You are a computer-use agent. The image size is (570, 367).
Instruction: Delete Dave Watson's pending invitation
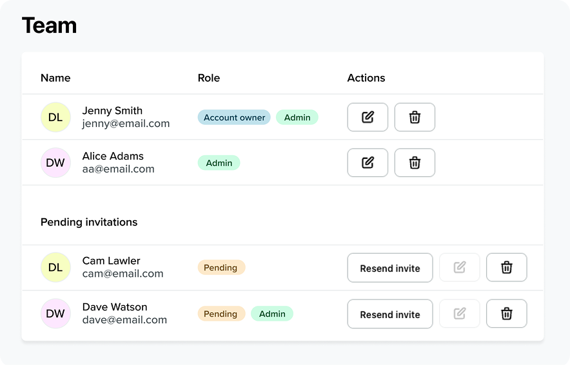point(506,314)
